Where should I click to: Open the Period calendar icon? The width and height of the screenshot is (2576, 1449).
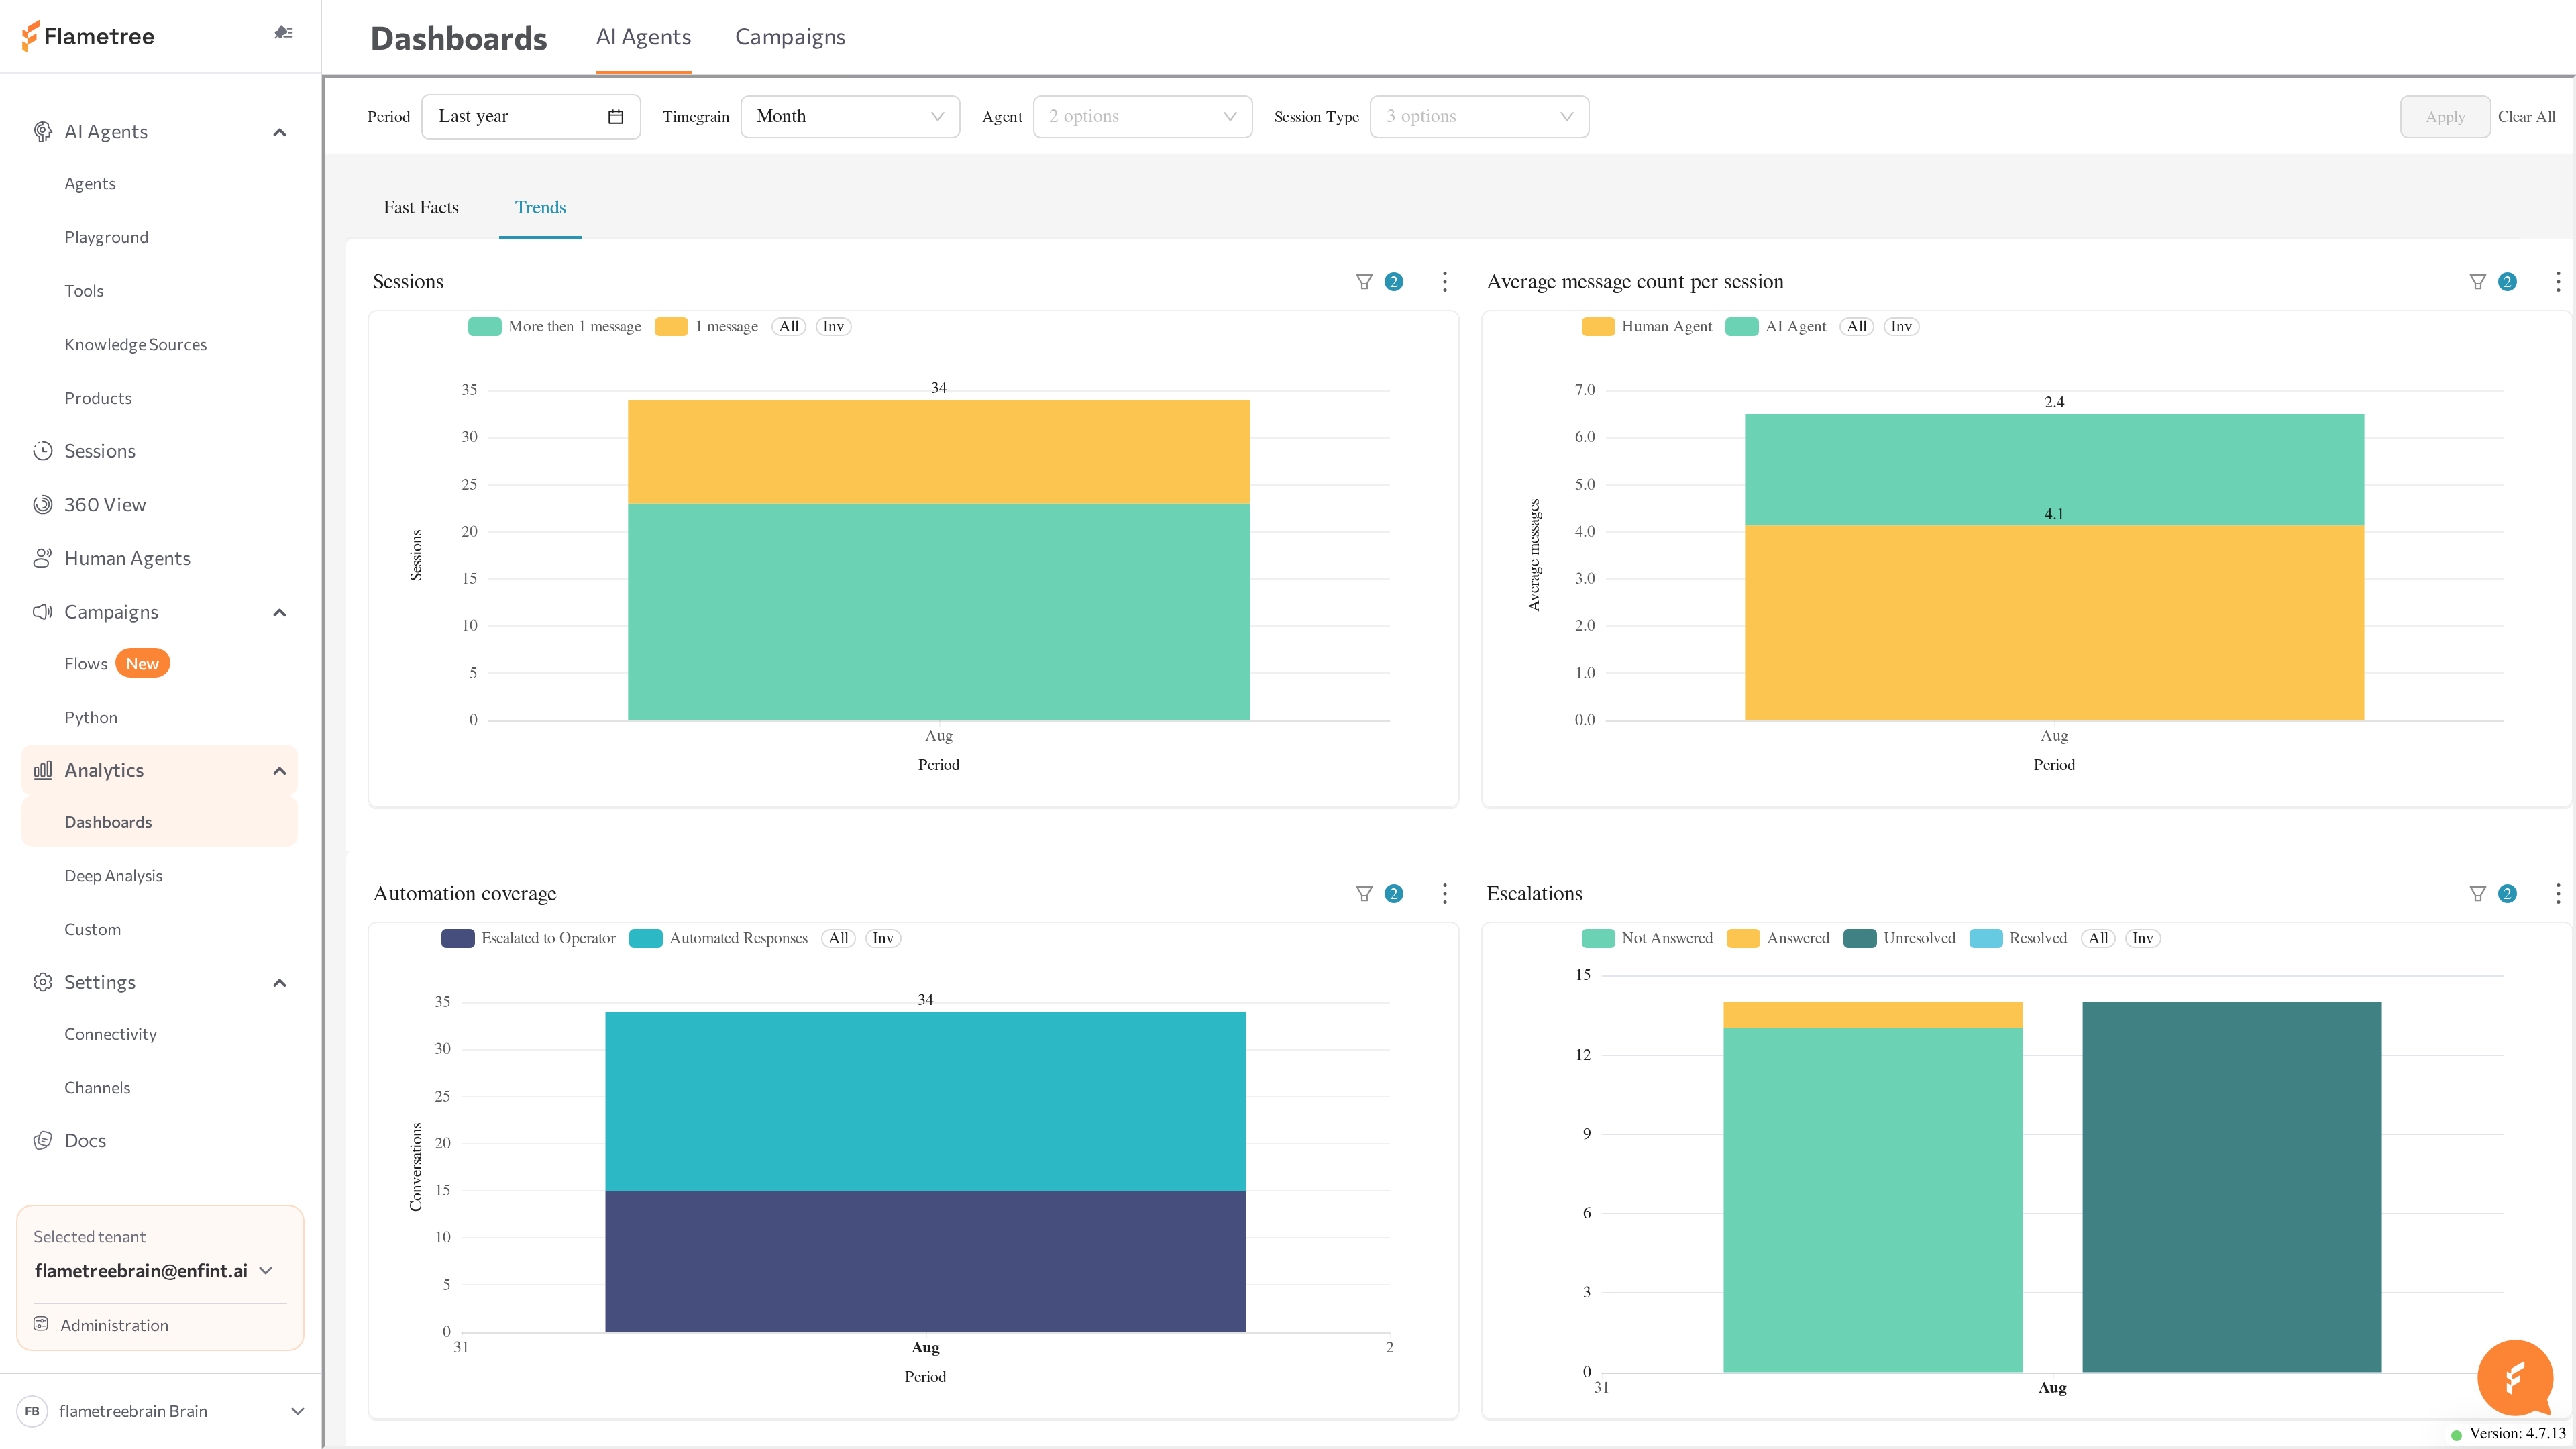click(x=616, y=117)
